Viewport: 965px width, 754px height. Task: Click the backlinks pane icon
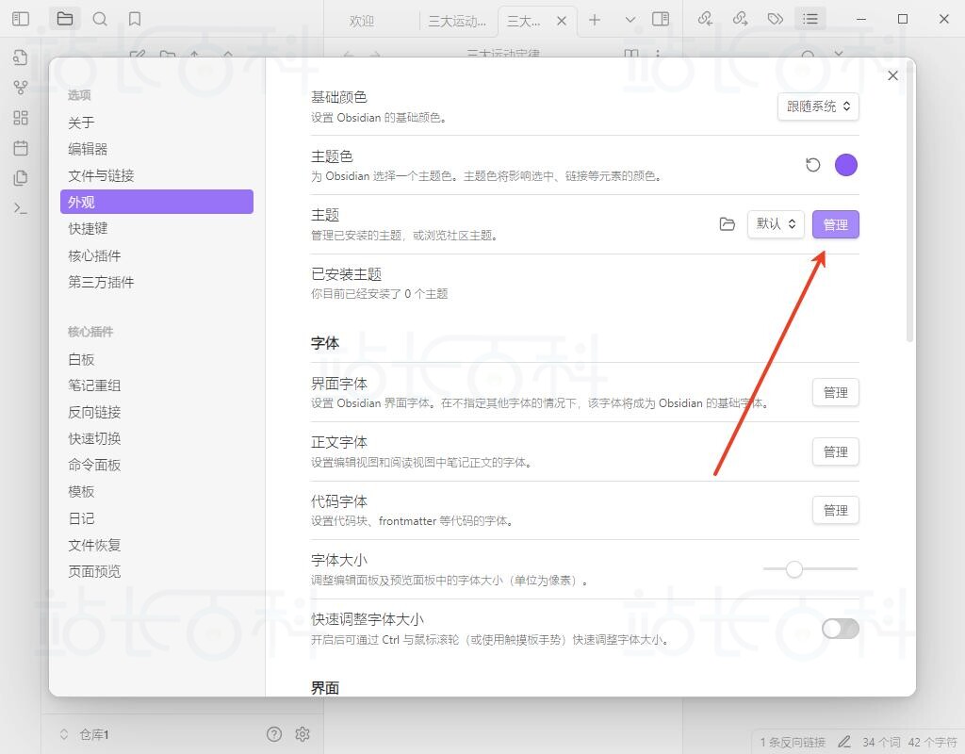[706, 19]
